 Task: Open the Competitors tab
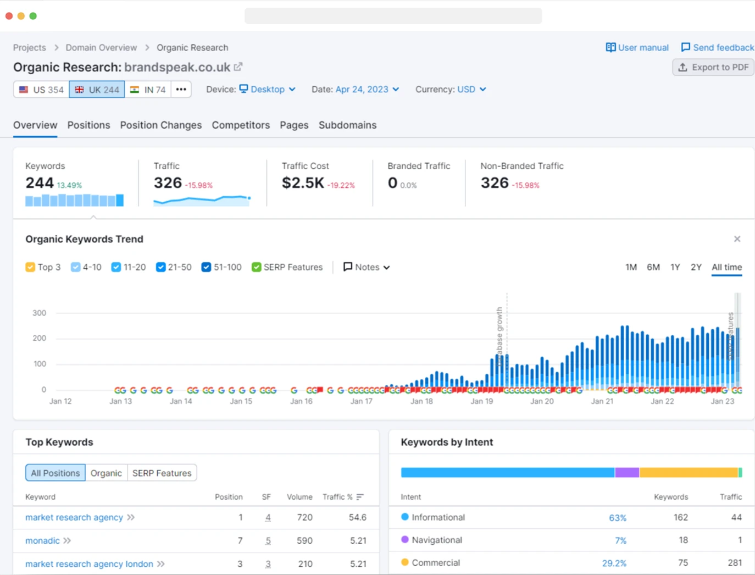click(x=241, y=125)
